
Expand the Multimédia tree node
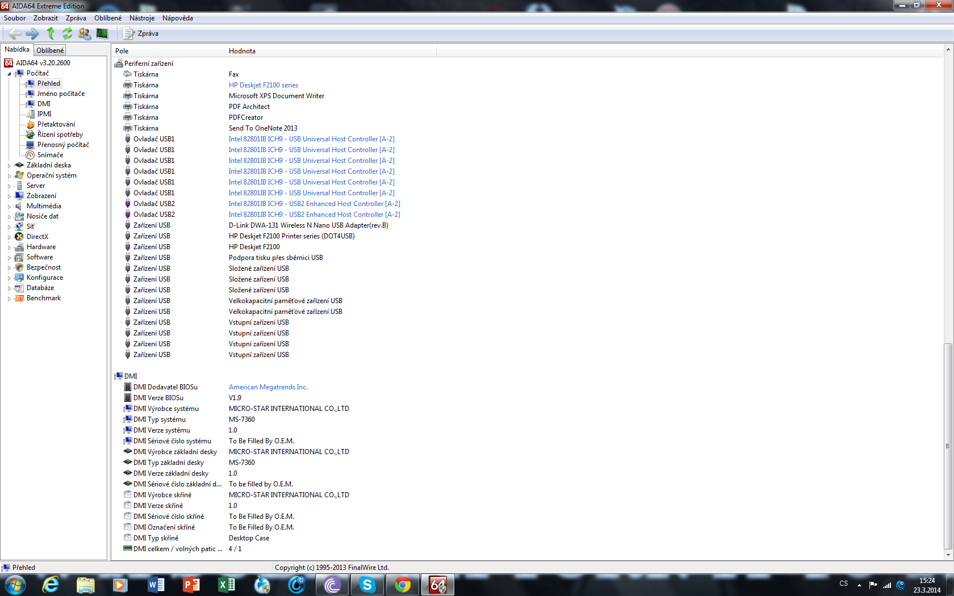tap(9, 207)
